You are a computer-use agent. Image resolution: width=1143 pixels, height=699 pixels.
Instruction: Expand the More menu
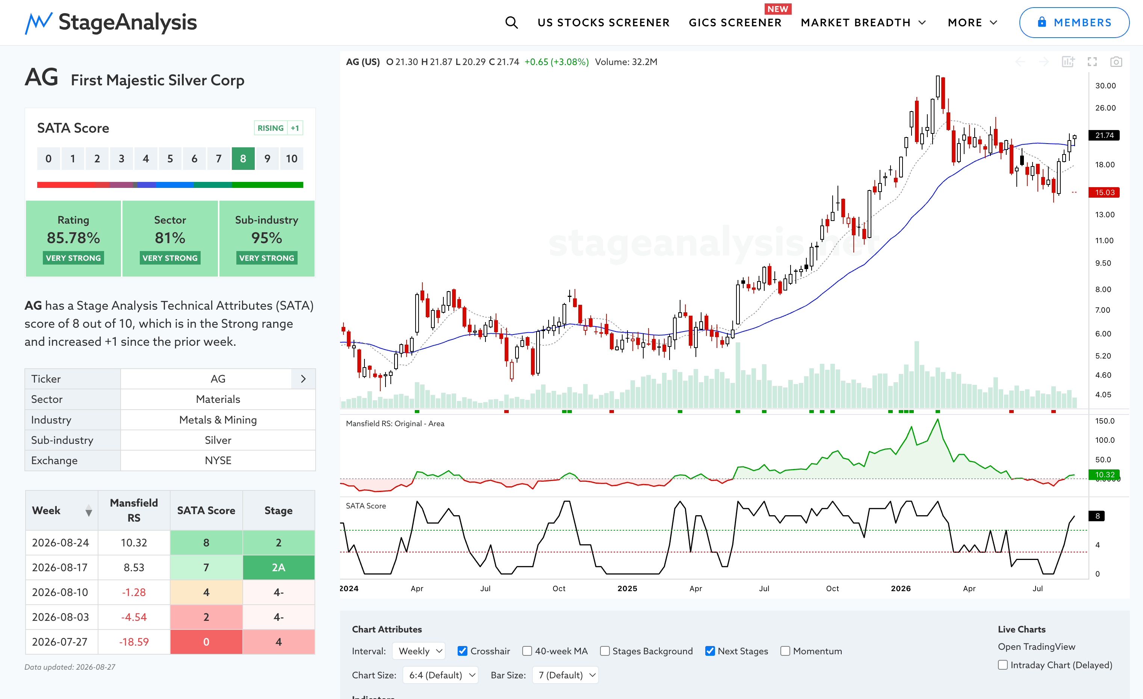972,23
